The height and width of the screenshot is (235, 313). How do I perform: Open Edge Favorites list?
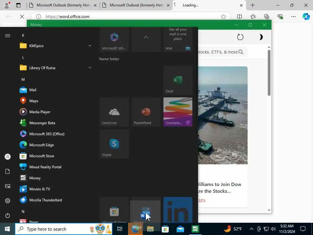(x=253, y=17)
